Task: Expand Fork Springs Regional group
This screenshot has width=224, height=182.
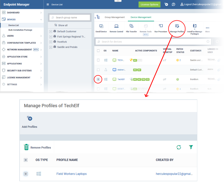Action: click(x=51, y=37)
